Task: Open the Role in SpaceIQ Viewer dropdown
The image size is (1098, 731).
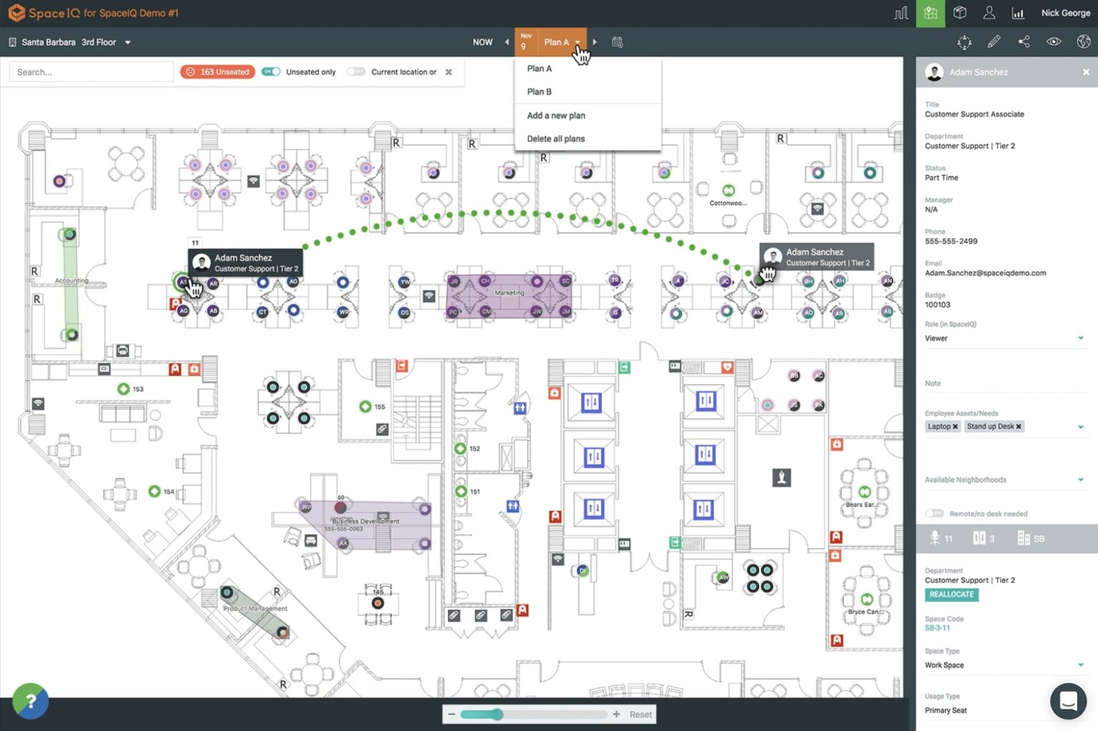Action: 1079,338
